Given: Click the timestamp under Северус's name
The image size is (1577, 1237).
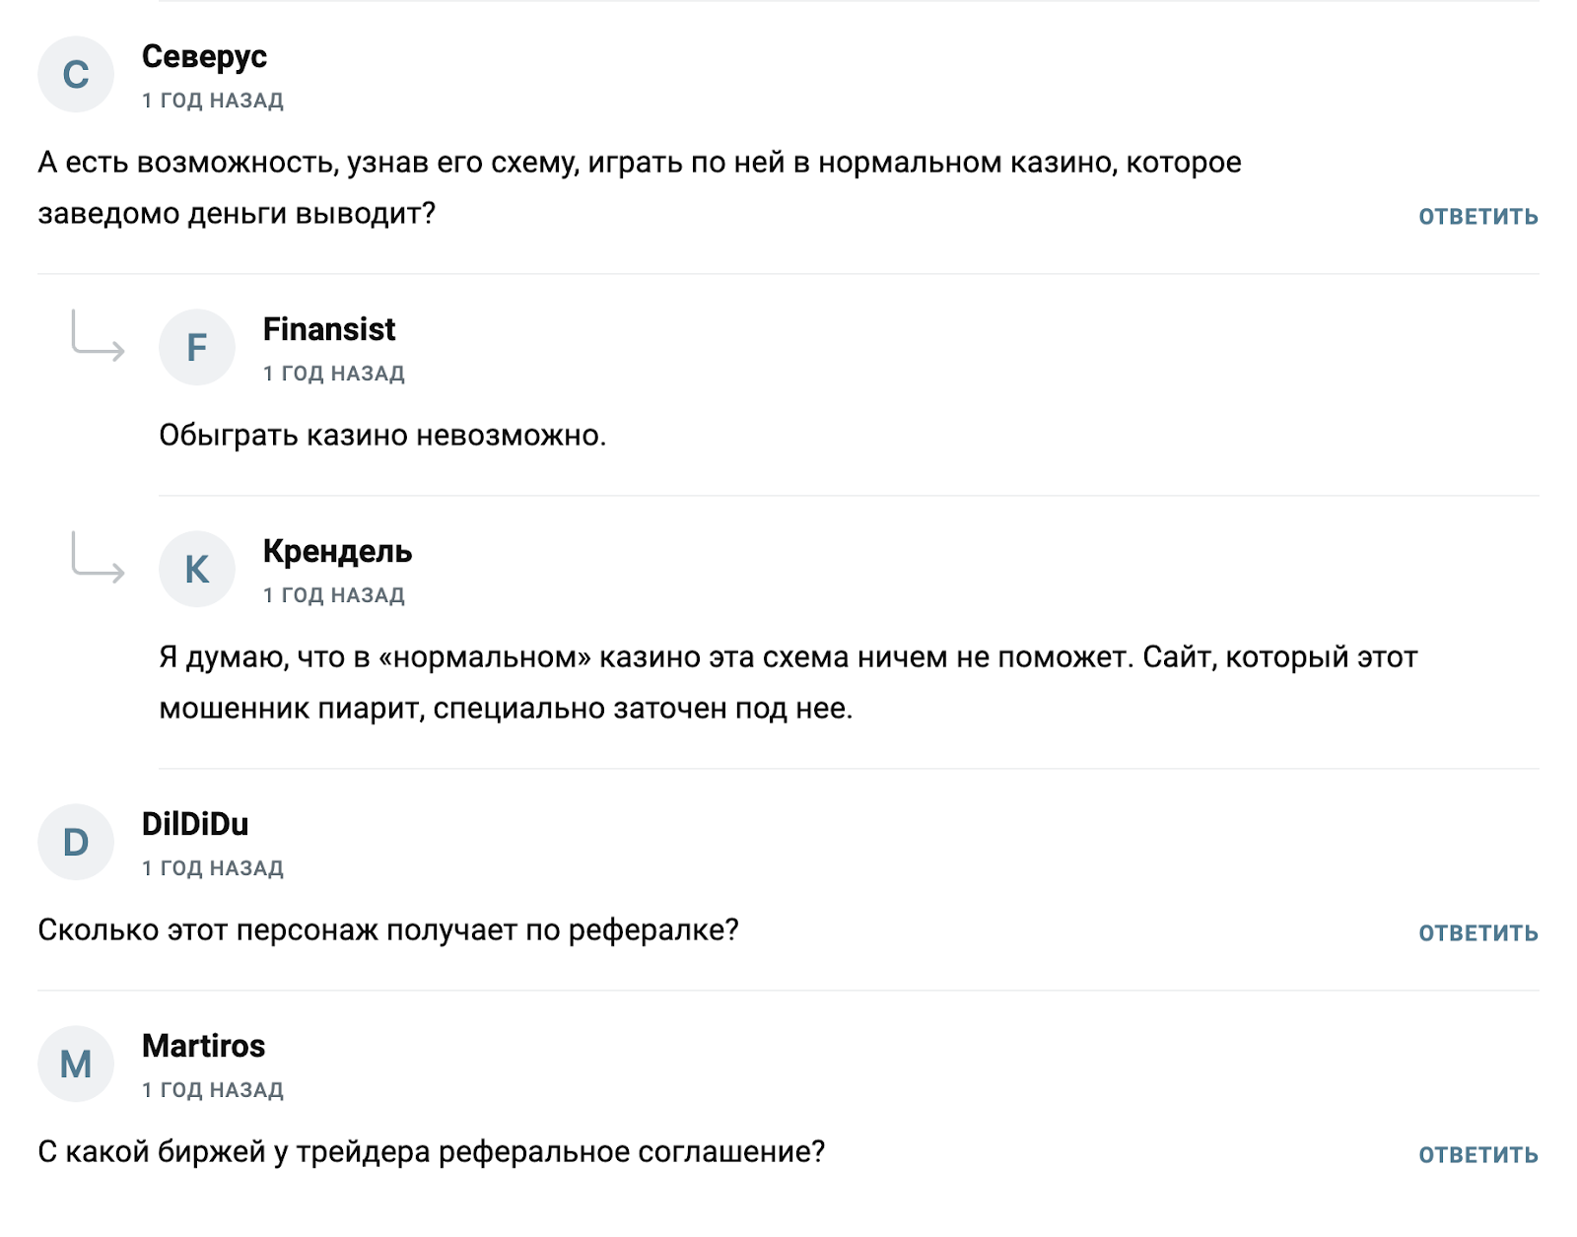Looking at the screenshot, I should tap(212, 99).
